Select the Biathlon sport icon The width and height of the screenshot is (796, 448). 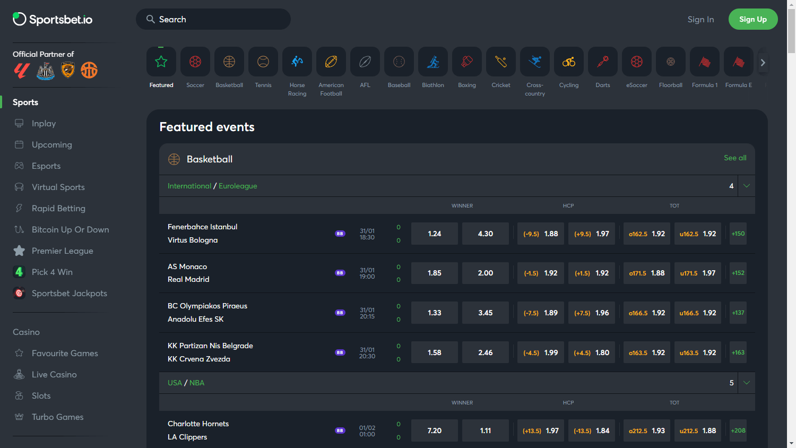[433, 62]
